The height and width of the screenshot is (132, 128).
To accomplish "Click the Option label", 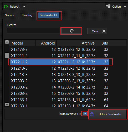I will click(x=116, y=7).
